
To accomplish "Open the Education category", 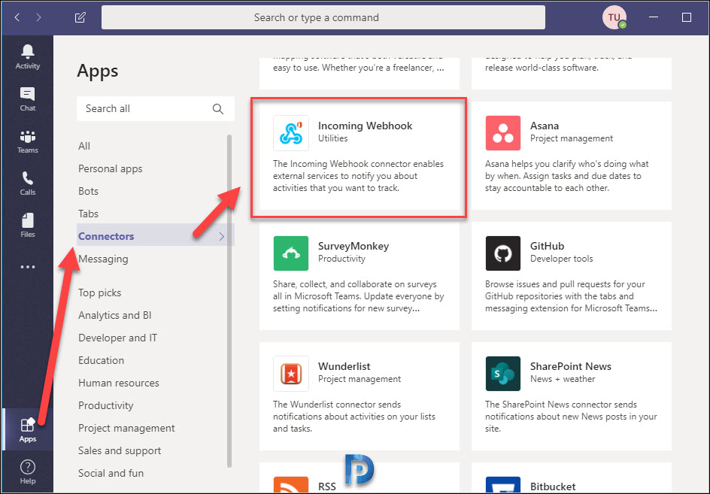I will pos(101,360).
